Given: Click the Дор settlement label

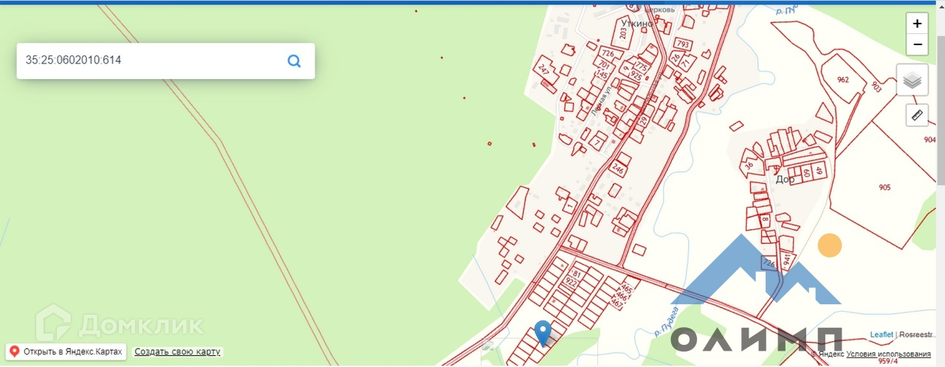Looking at the screenshot, I should [x=785, y=179].
